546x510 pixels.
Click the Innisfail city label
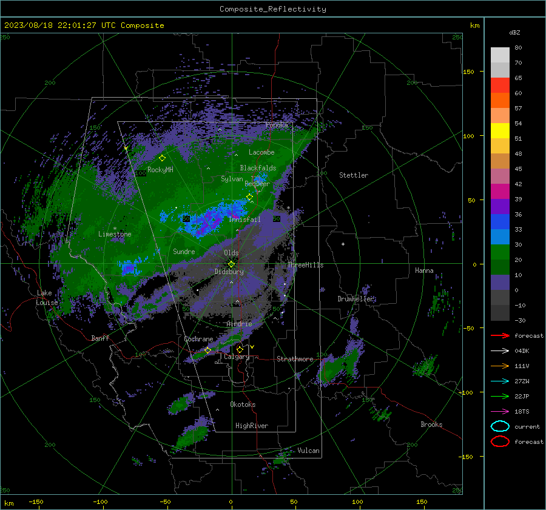pos(244,220)
